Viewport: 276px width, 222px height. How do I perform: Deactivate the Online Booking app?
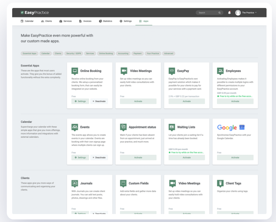point(99,101)
